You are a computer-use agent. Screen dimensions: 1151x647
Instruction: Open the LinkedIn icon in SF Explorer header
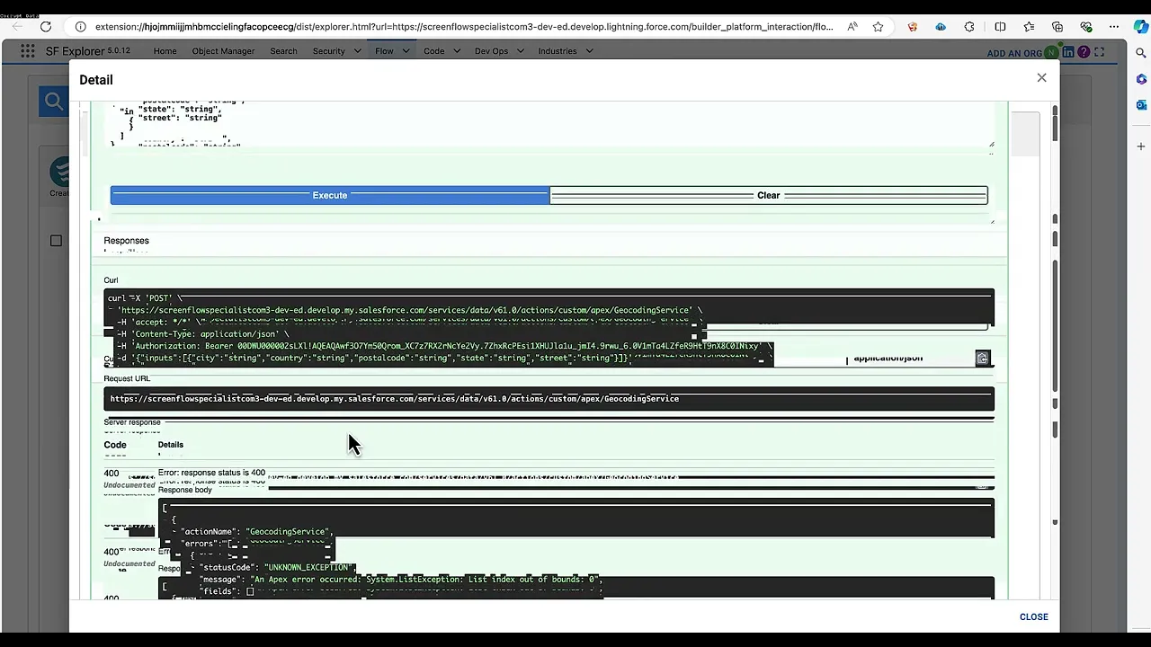pos(1068,52)
